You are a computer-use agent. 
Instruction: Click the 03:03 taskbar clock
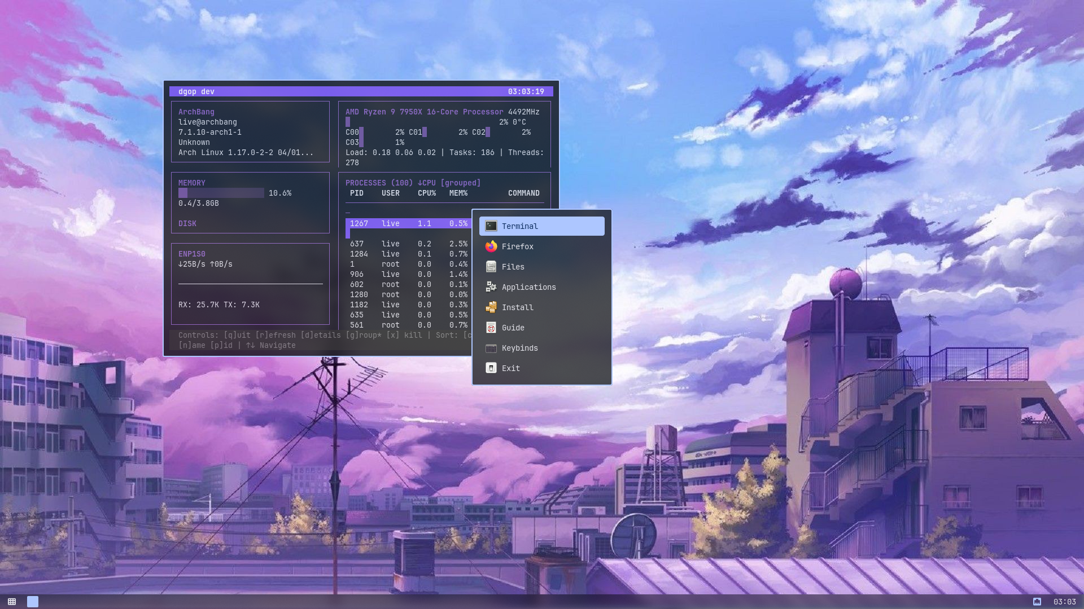(x=1065, y=602)
